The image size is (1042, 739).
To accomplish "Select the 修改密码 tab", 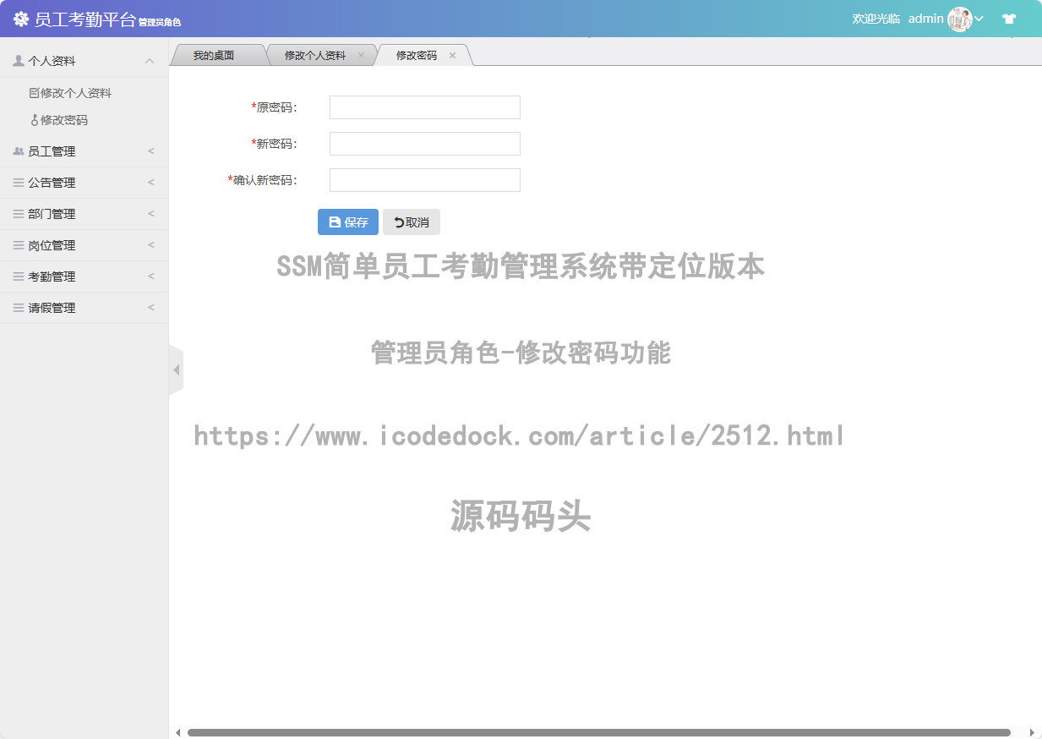I will tap(417, 55).
